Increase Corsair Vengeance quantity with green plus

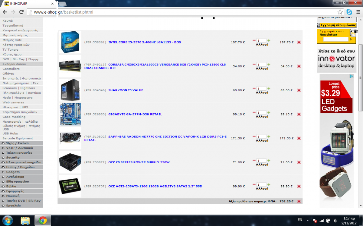[x=269, y=64]
